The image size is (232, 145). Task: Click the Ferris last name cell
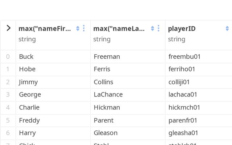[102, 69]
